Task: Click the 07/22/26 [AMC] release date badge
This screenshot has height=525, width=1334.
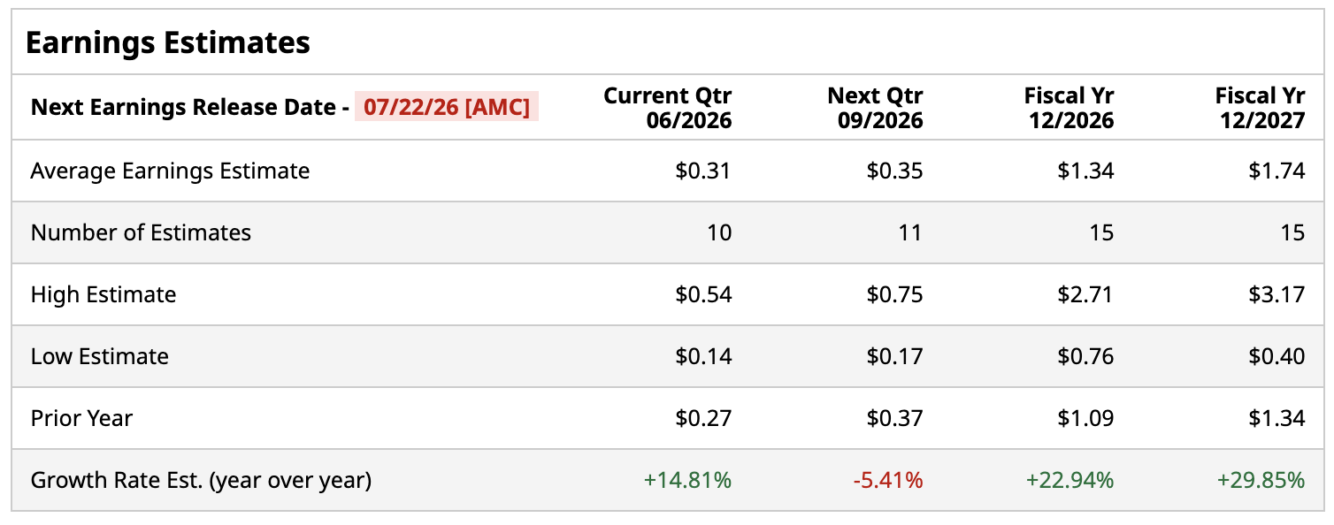Action: click(x=447, y=108)
